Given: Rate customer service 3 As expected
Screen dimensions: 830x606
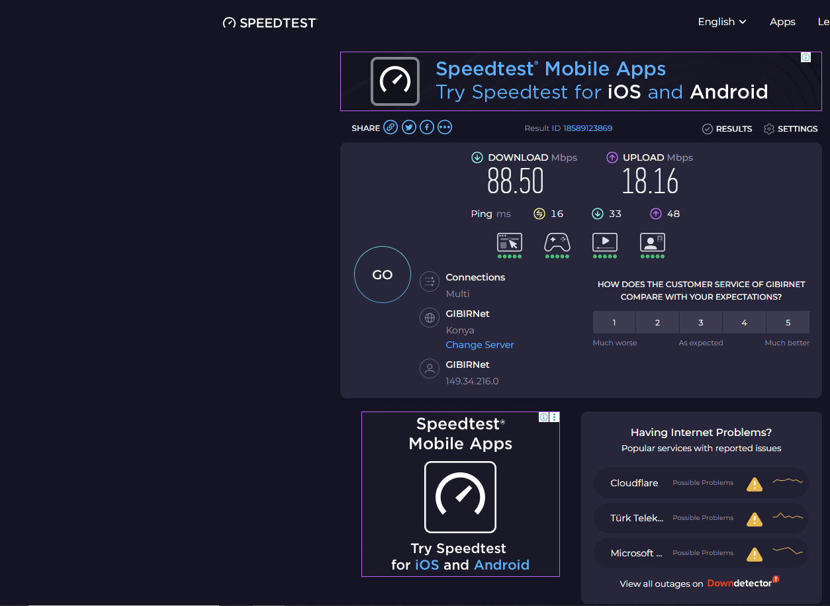Looking at the screenshot, I should coord(701,322).
